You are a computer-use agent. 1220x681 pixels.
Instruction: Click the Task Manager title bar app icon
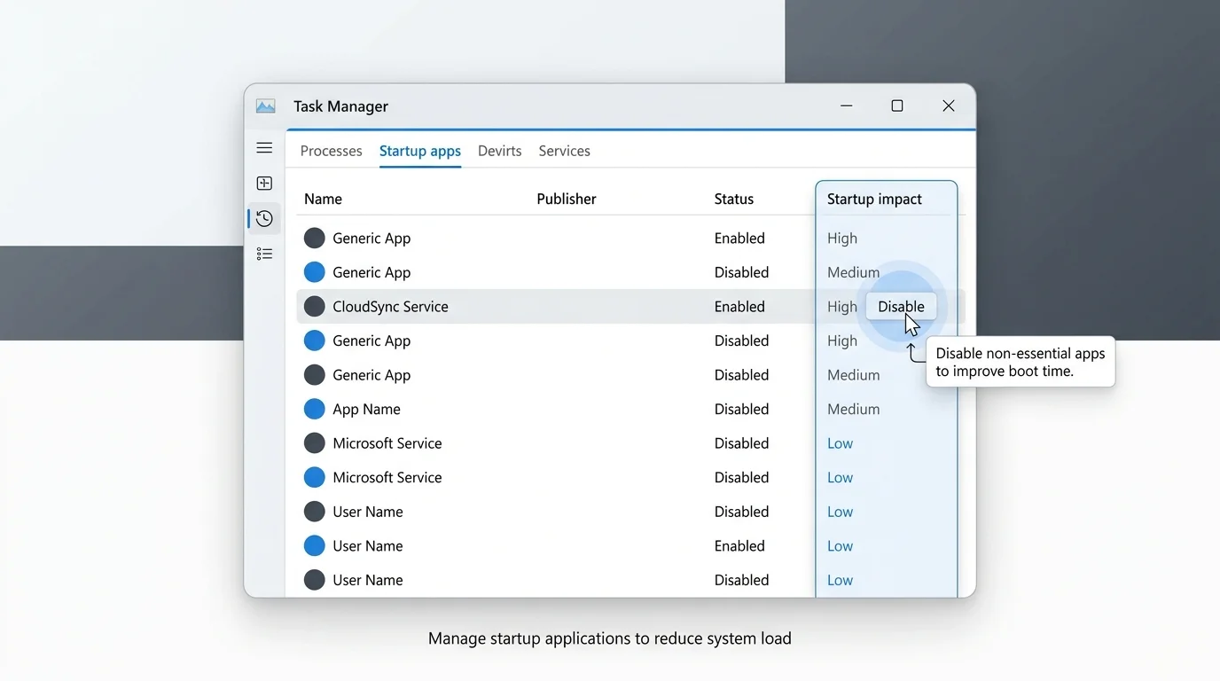(x=265, y=106)
